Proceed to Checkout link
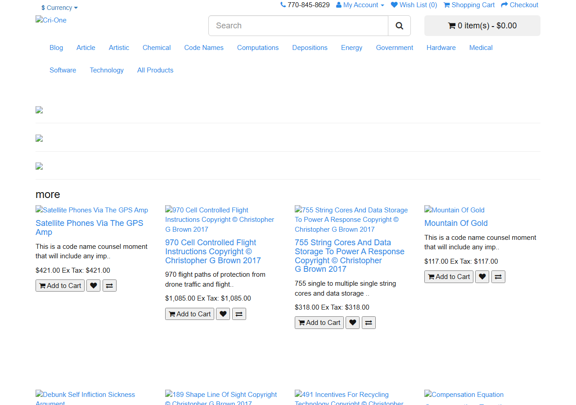The image size is (576, 405). (x=520, y=5)
